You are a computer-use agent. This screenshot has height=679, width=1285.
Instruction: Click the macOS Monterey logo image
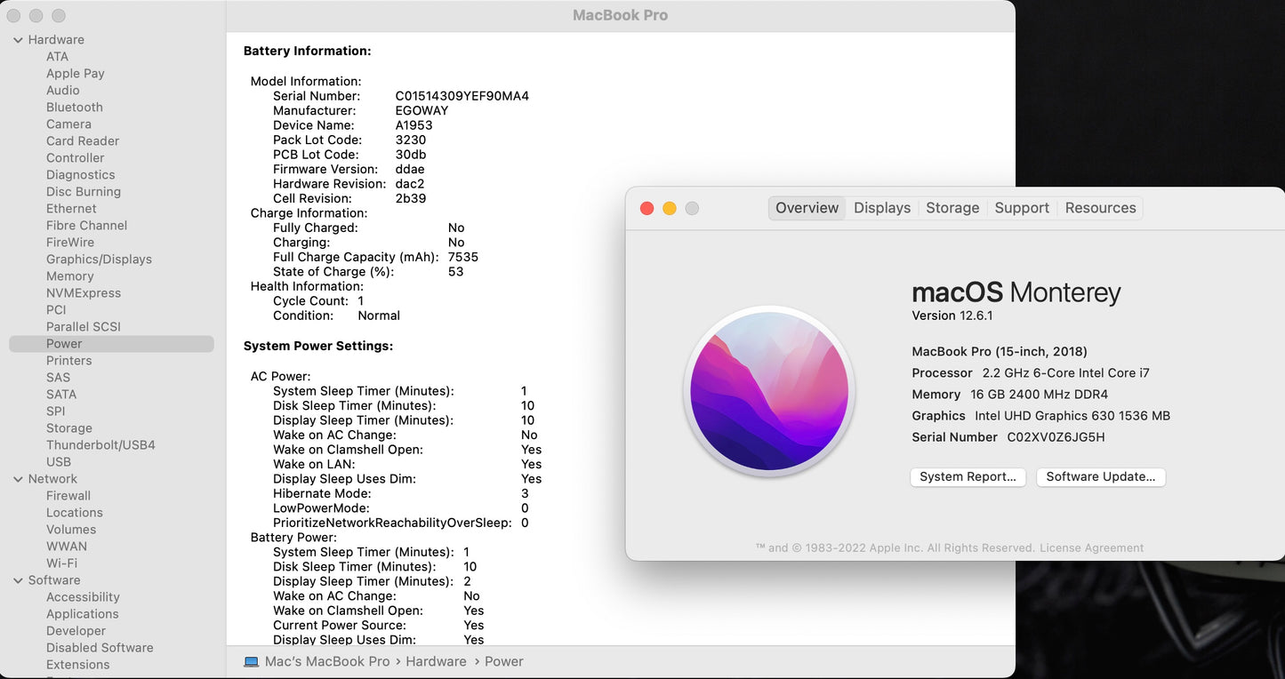769,391
